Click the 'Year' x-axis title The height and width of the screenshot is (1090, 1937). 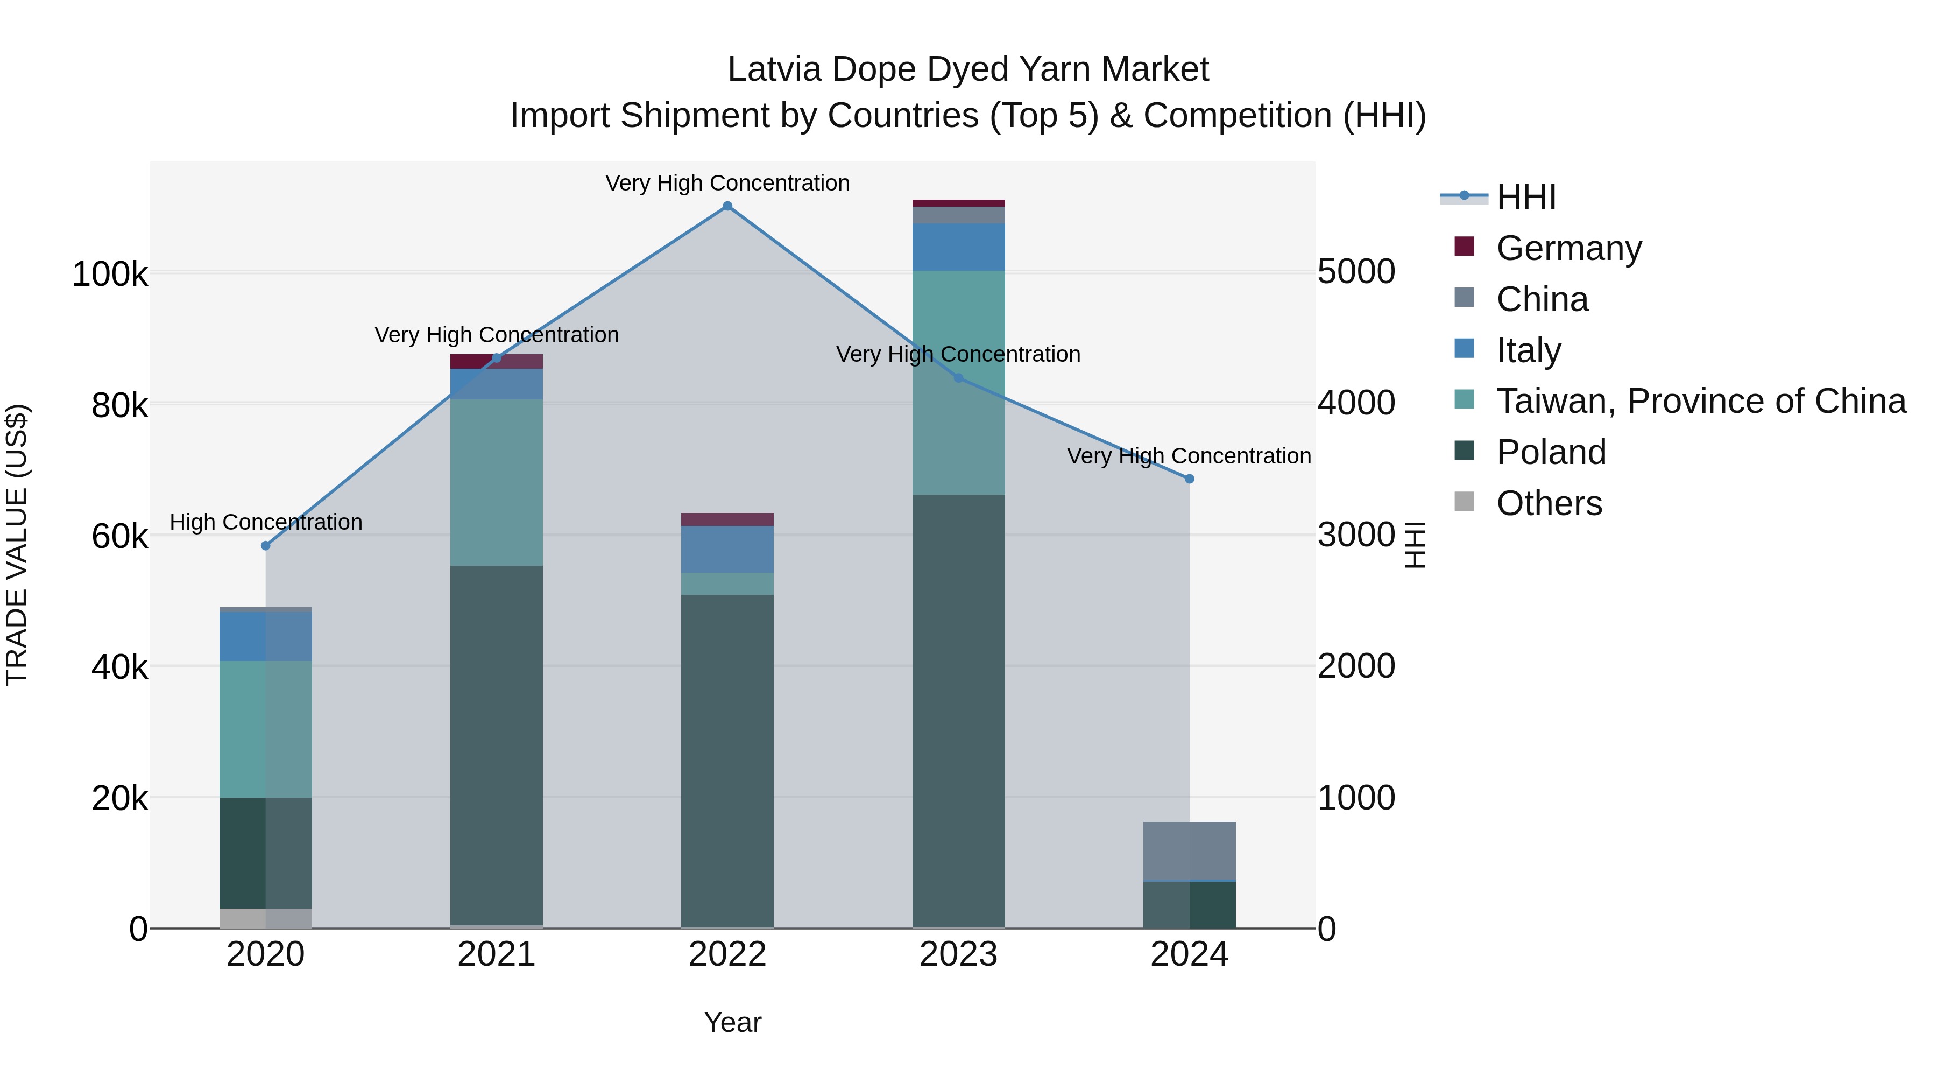732,1023
